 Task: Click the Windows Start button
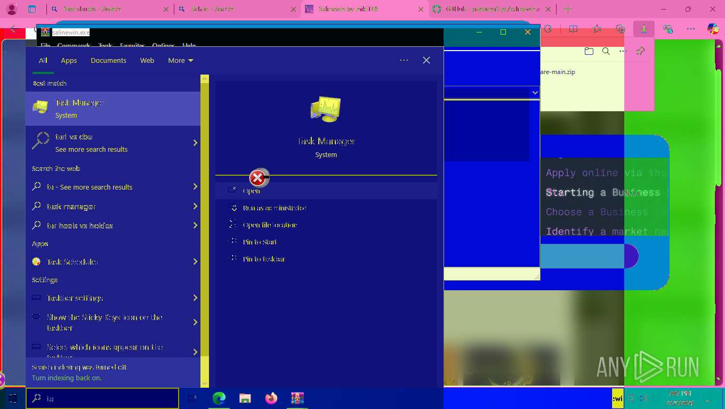[x=12, y=398]
